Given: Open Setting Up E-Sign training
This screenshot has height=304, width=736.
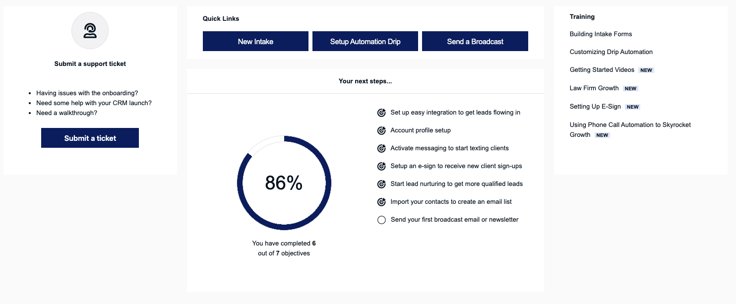Looking at the screenshot, I should [x=595, y=107].
